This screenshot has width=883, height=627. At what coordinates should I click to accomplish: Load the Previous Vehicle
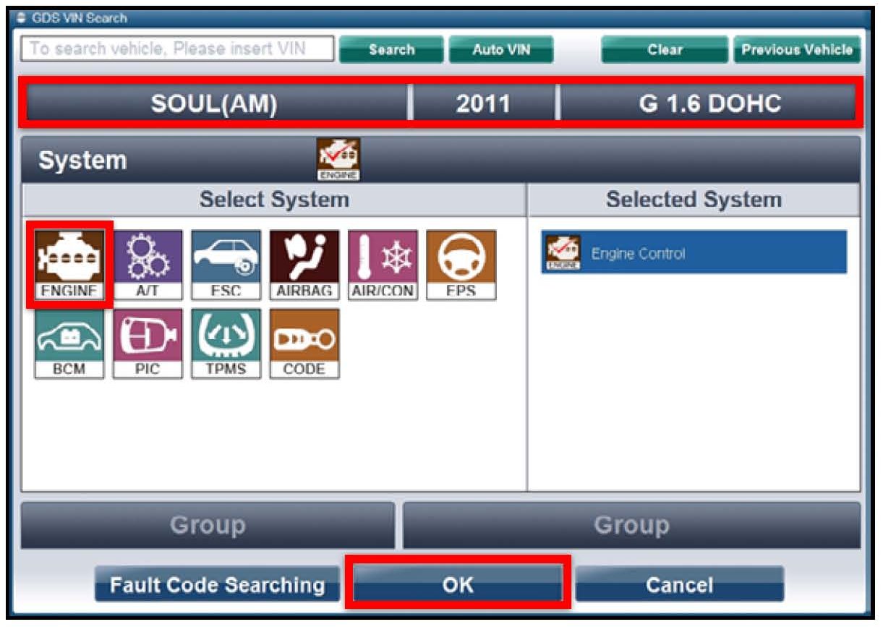coord(797,50)
